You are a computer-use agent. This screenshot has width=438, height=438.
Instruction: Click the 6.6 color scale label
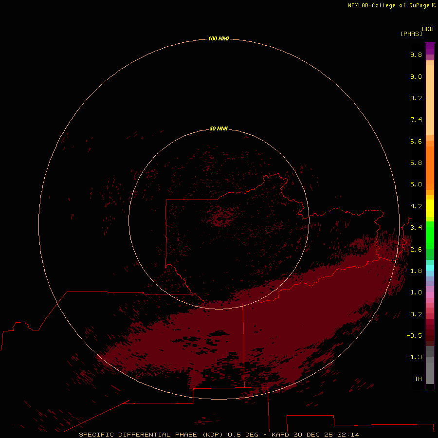click(416, 141)
